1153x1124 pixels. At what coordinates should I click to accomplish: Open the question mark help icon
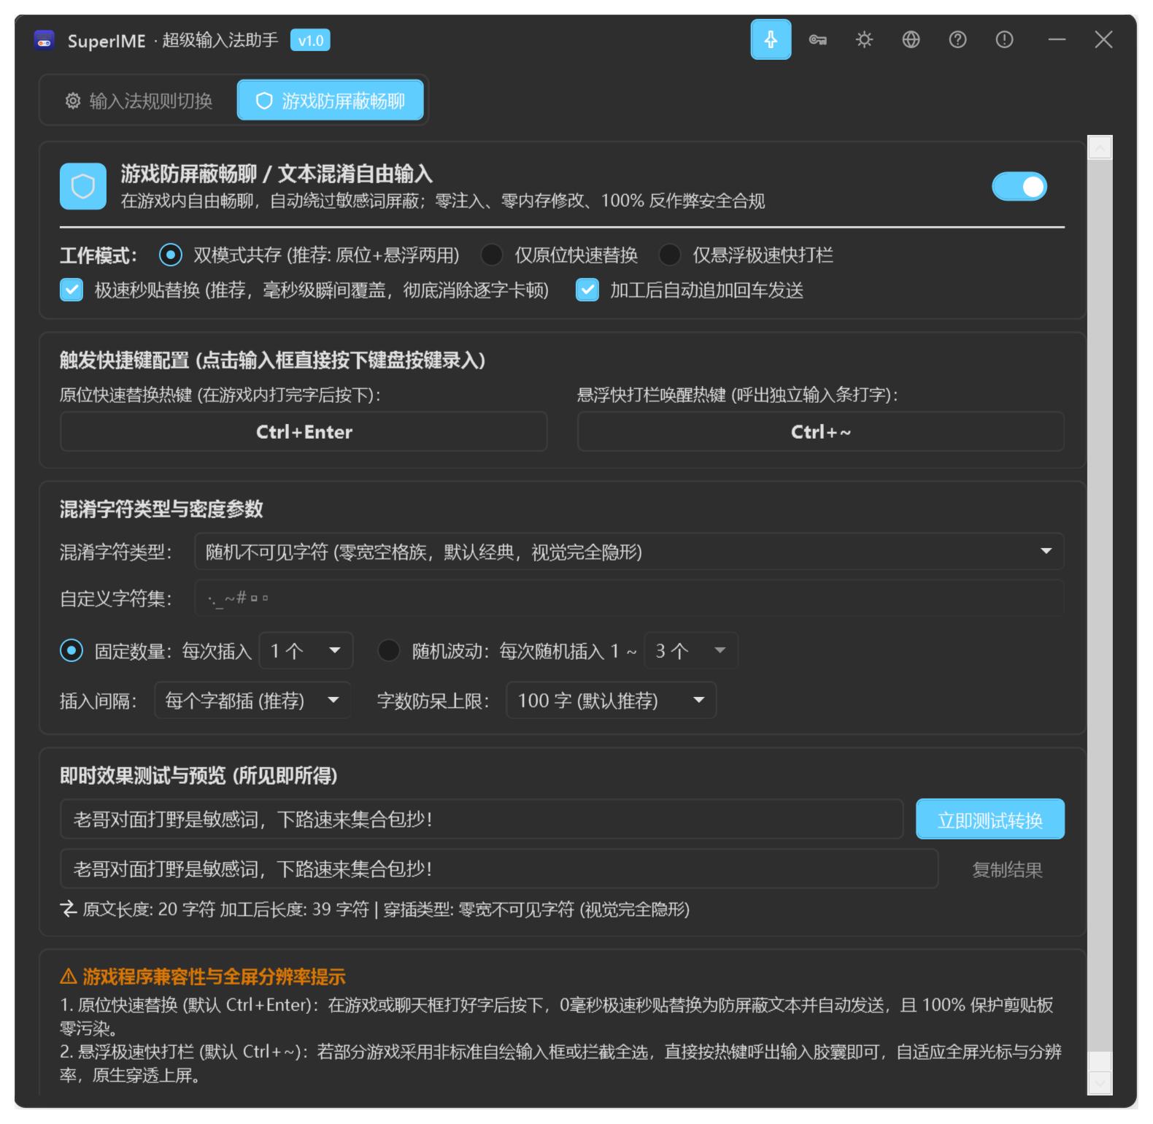pyautogui.click(x=957, y=39)
